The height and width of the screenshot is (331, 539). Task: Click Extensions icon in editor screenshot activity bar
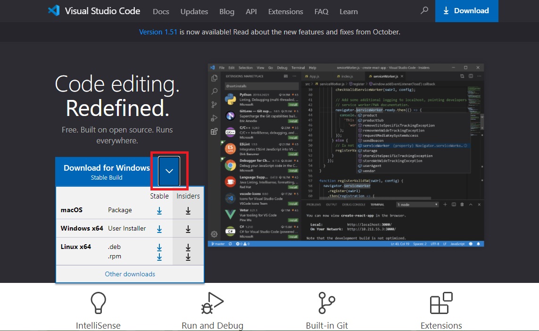pos(214,131)
